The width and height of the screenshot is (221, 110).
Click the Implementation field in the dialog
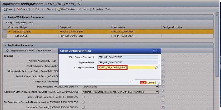coord(128,62)
